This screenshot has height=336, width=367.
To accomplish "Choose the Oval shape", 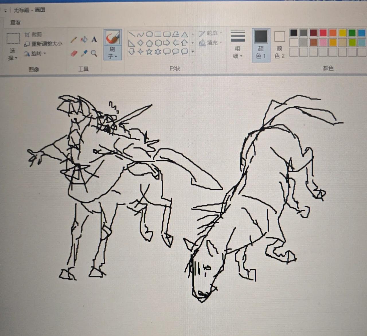I will [x=149, y=35].
